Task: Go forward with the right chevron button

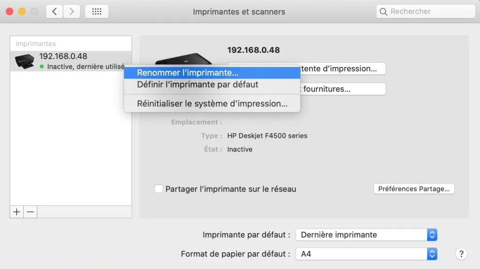Action: [x=72, y=12]
